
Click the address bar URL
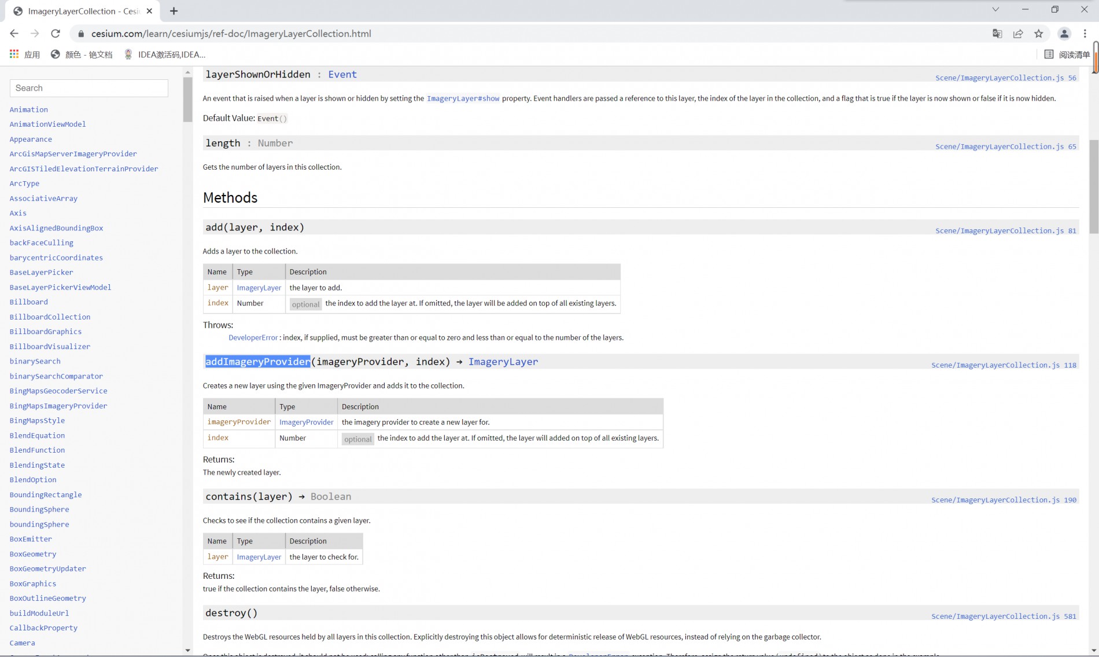click(x=231, y=34)
